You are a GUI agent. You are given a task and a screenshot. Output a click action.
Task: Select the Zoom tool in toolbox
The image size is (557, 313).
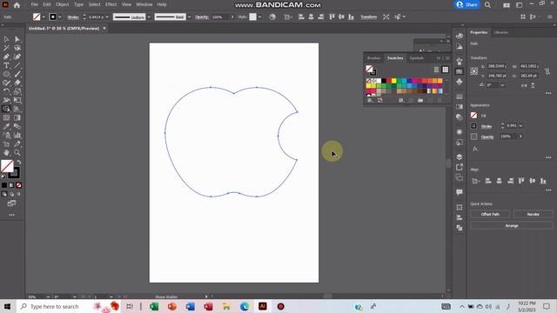pos(17,153)
